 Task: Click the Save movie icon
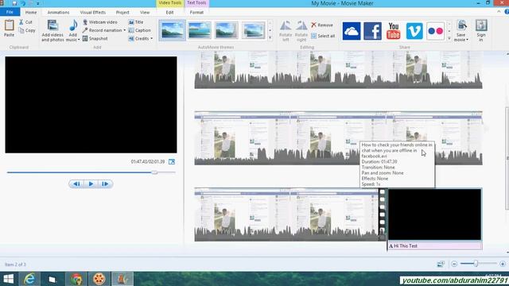coord(461,25)
